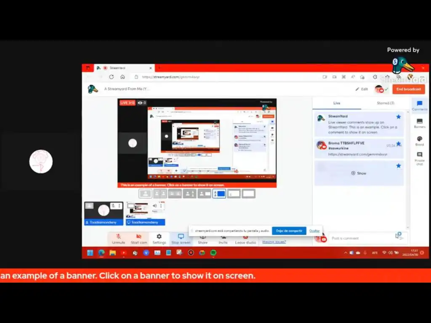Open Microsoft Edge from the taskbar
The image size is (431, 323).
click(101, 253)
